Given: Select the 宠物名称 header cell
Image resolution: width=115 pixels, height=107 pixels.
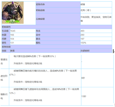Looking at the screenshot, I should [58, 4].
